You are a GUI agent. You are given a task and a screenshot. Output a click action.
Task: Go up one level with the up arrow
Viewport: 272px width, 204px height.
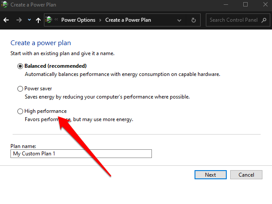point(38,20)
